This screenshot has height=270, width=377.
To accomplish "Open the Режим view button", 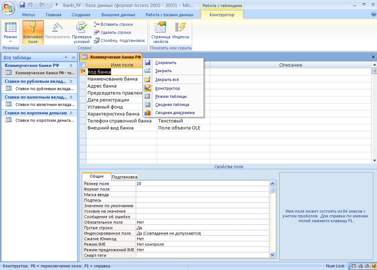I will (x=10, y=32).
